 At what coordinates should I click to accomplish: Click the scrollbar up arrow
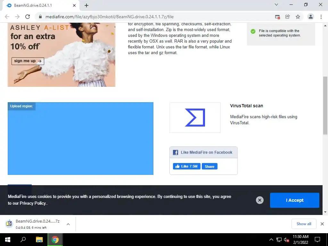coord(325,26)
